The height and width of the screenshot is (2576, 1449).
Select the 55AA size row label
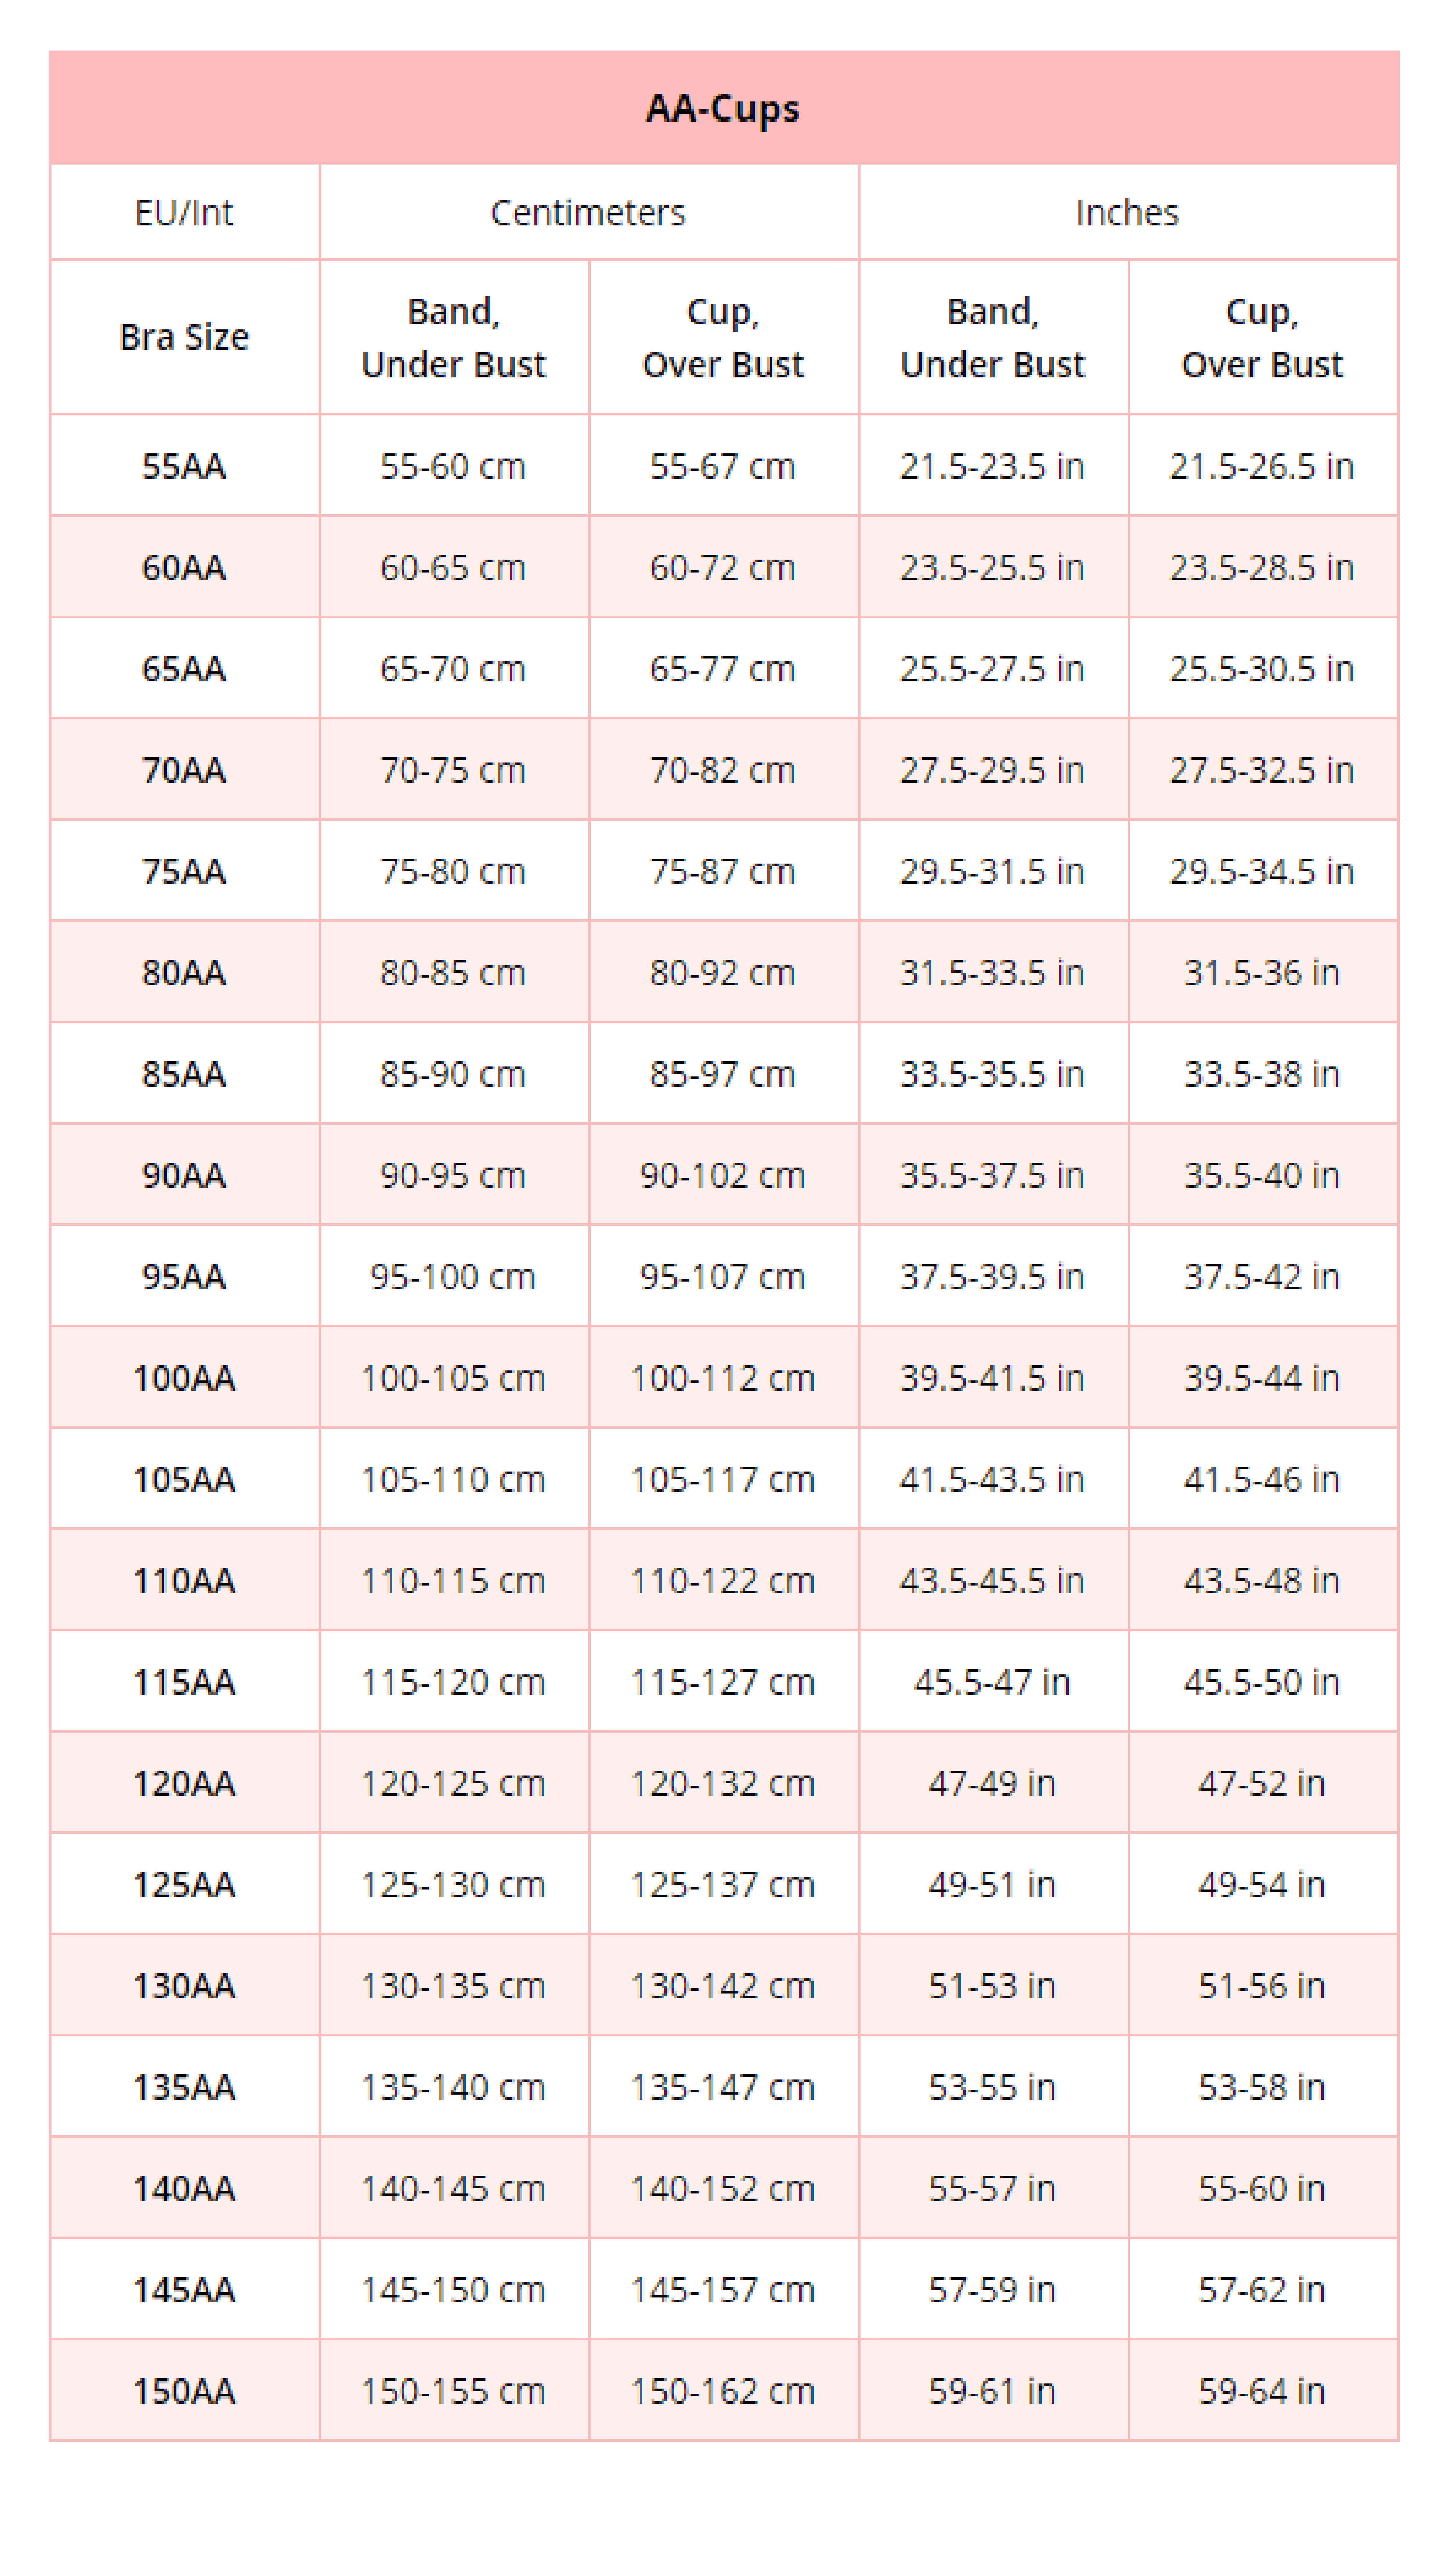pos(184,466)
